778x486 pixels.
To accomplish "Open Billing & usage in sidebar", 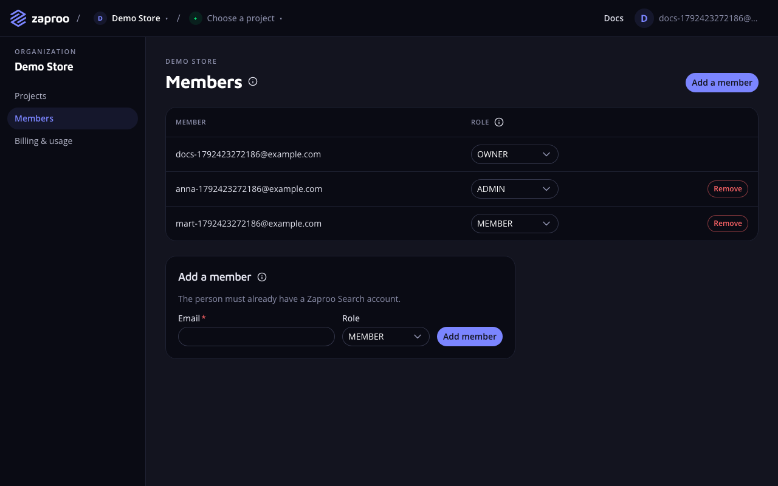I will coord(73,141).
